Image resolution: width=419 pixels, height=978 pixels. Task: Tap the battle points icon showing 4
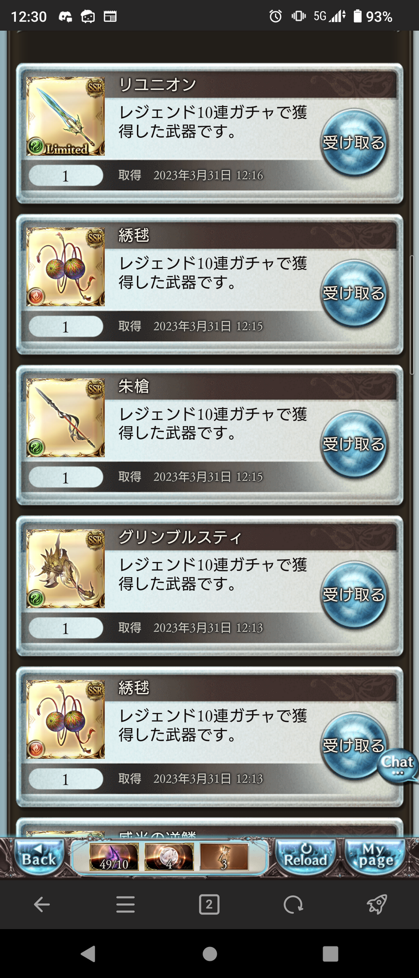(169, 857)
